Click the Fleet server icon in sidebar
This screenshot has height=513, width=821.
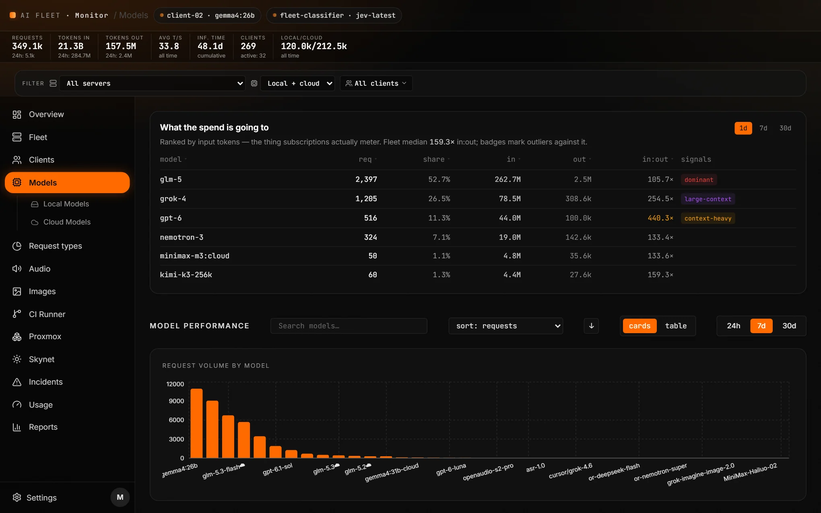click(x=17, y=137)
